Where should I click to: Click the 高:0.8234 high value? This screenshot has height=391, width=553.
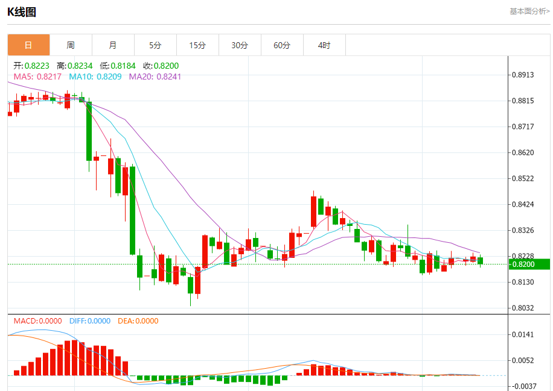(74, 66)
